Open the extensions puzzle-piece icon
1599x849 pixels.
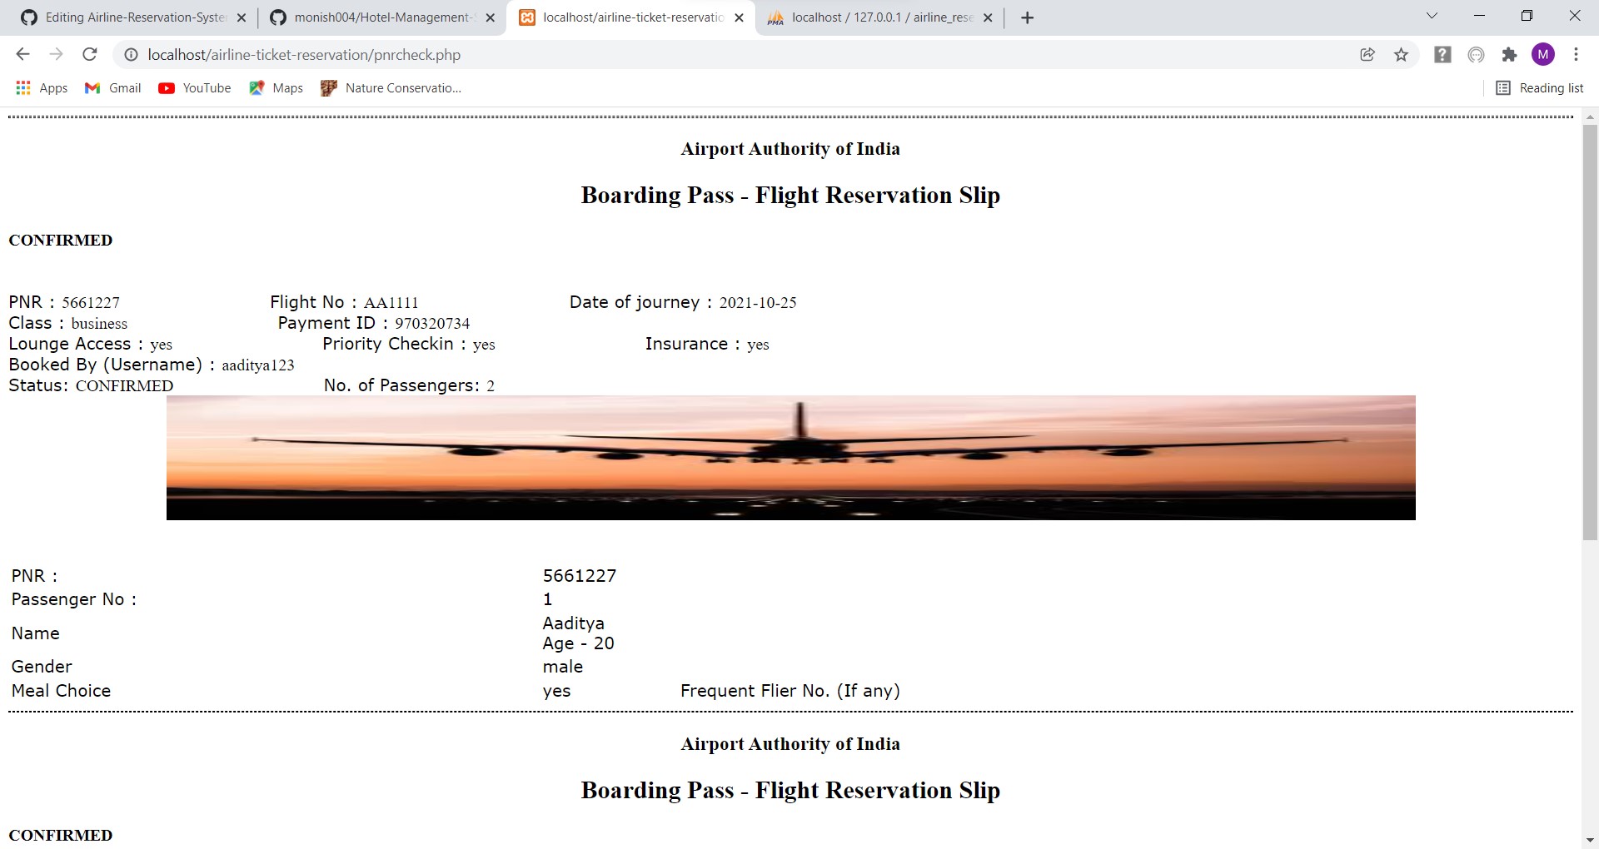1510,54
